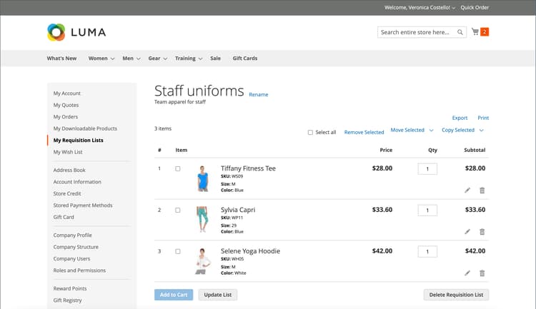Click the Rename link

[x=258, y=95]
